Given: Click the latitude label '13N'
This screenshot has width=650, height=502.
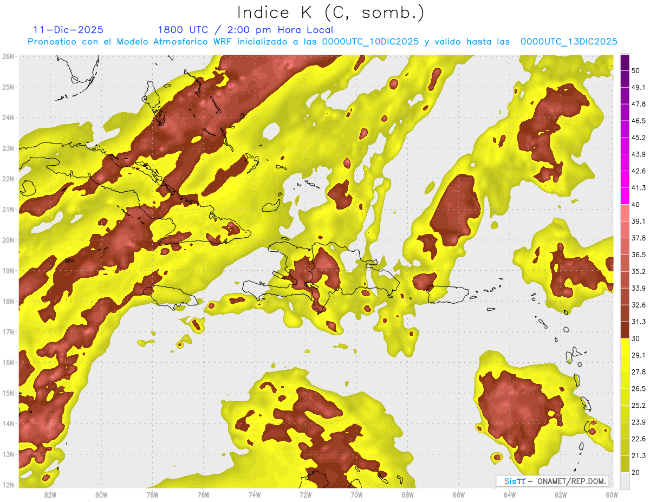Looking at the screenshot, I should point(8,454).
